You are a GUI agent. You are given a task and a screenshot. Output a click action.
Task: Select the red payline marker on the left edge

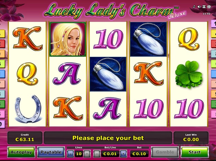point(2,44)
